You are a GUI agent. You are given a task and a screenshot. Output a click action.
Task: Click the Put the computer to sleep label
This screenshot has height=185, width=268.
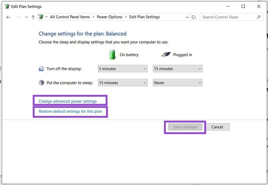point(70,83)
